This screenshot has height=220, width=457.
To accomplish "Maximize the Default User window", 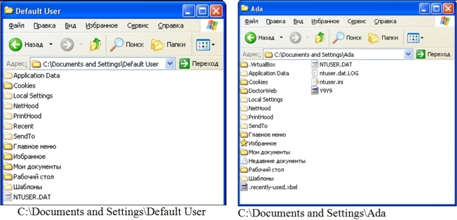I will tap(202, 11).
